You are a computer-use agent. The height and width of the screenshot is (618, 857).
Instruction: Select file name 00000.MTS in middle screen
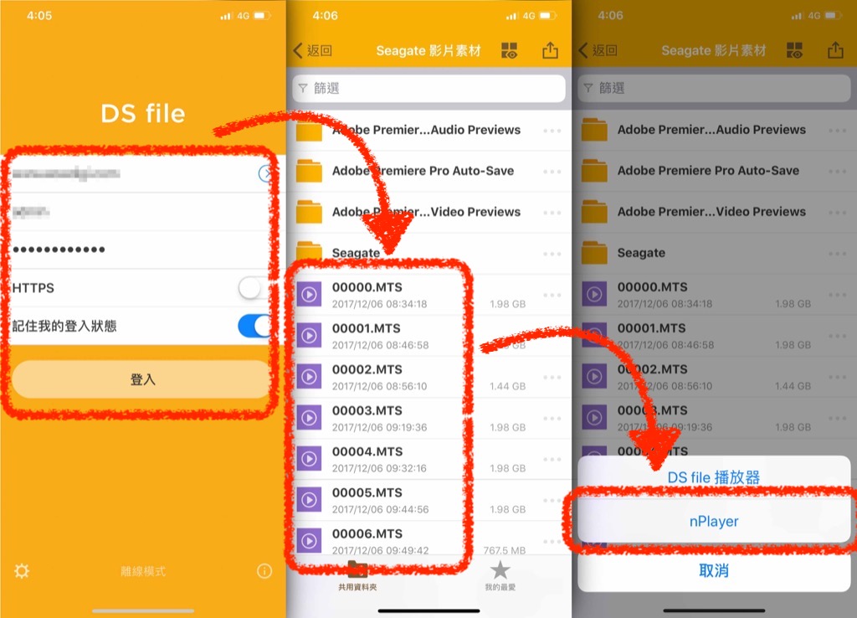click(x=367, y=287)
